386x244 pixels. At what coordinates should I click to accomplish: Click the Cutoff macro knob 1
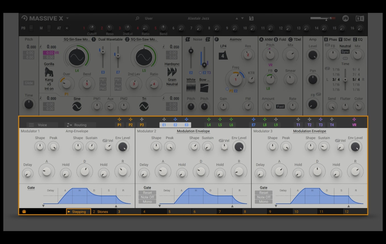[92, 28]
